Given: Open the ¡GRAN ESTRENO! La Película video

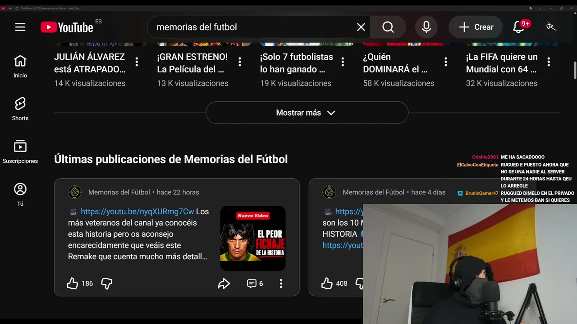Looking at the screenshot, I should [192, 63].
